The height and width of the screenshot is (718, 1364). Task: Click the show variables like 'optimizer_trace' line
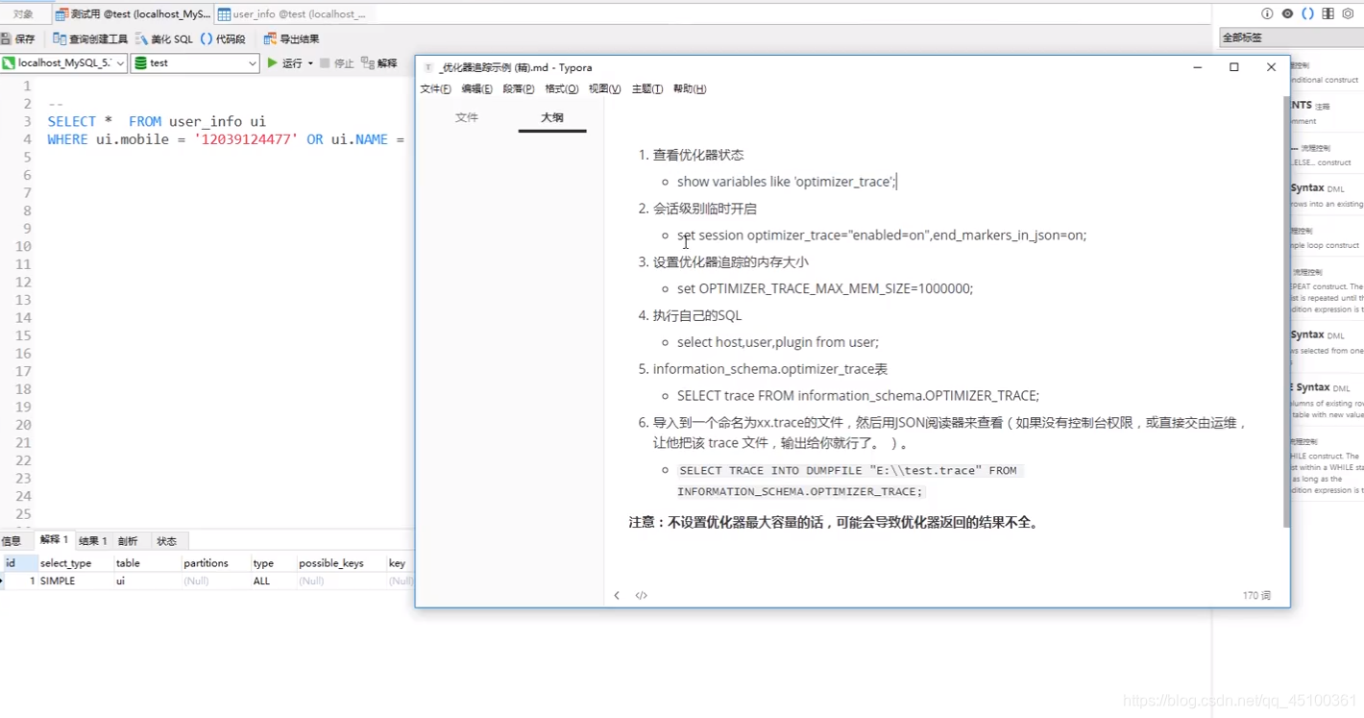[x=786, y=181]
